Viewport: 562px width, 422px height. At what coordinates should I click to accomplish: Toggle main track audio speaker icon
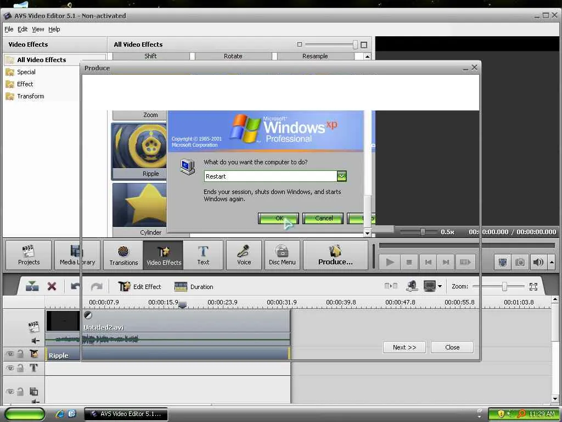click(35, 340)
